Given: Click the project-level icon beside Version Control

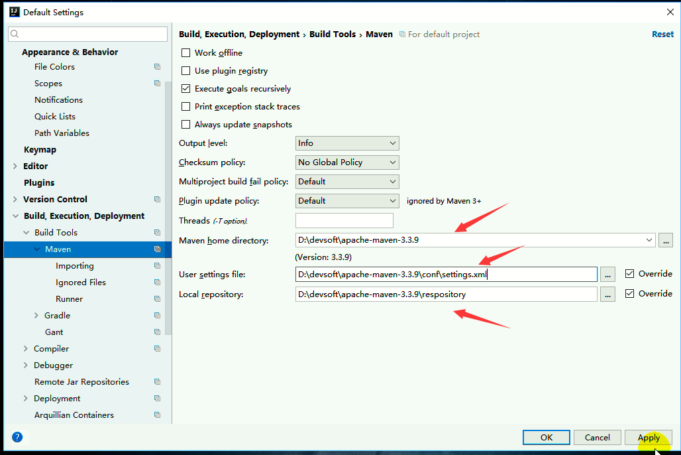Looking at the screenshot, I should coord(157,199).
